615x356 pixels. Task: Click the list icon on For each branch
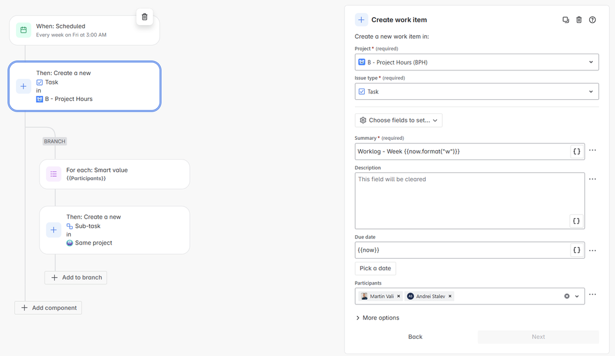pos(54,174)
